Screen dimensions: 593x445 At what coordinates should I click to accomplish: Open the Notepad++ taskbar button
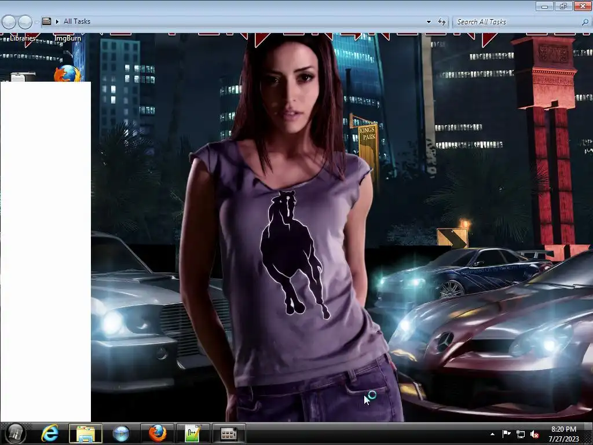pos(193,433)
